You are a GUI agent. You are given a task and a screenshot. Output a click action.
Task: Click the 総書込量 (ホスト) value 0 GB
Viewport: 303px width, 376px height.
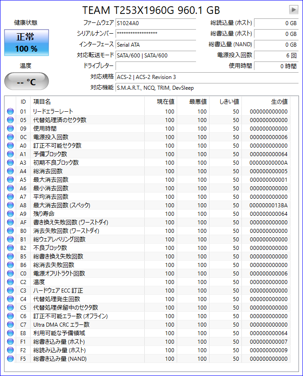pyautogui.click(x=276, y=34)
